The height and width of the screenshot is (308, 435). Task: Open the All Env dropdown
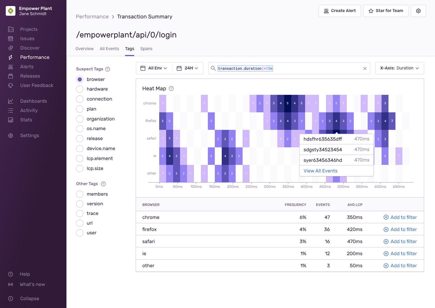pos(154,68)
